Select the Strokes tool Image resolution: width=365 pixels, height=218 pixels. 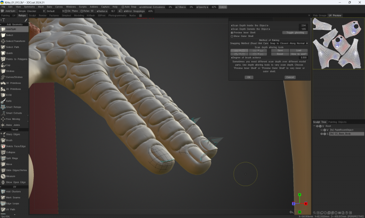10,71
